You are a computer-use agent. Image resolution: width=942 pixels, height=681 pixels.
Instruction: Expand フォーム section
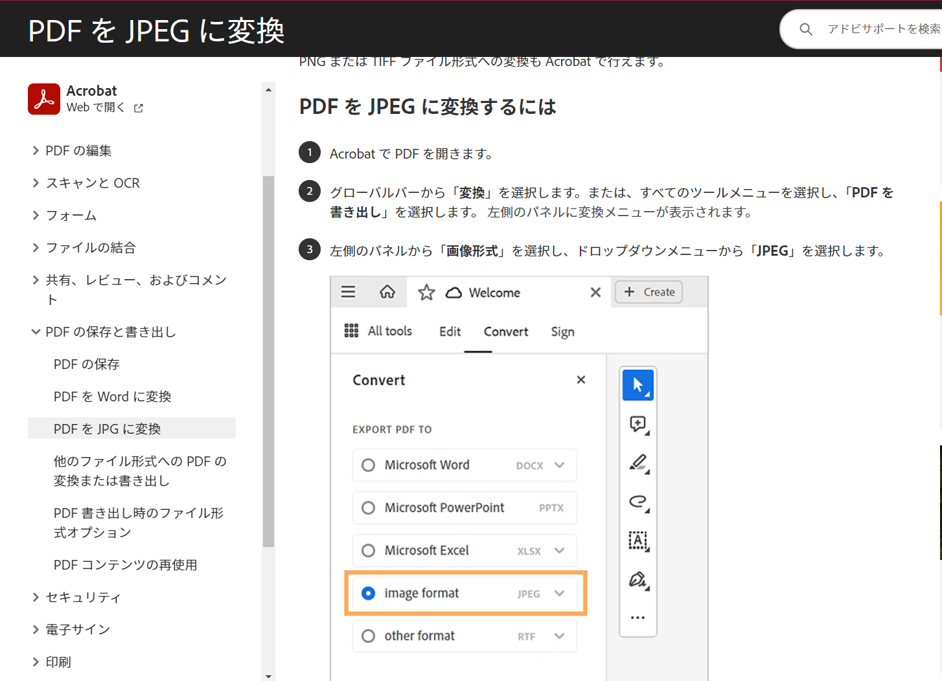click(36, 216)
